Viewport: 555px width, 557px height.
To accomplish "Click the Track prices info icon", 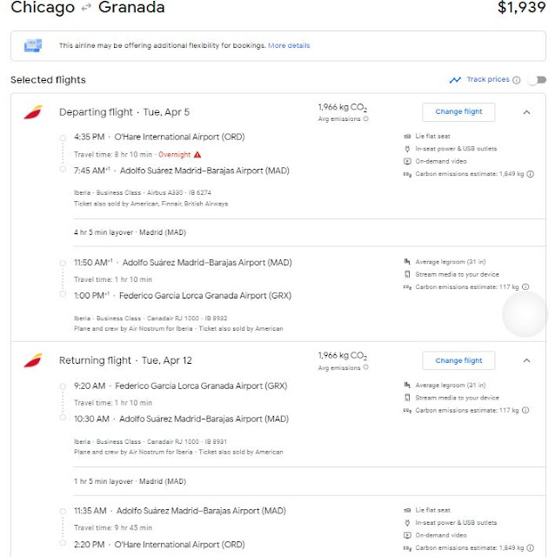I will coord(517,80).
